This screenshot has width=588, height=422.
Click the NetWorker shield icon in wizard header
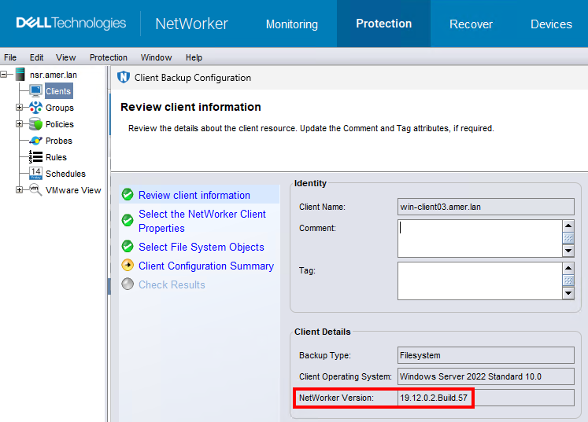click(x=124, y=77)
